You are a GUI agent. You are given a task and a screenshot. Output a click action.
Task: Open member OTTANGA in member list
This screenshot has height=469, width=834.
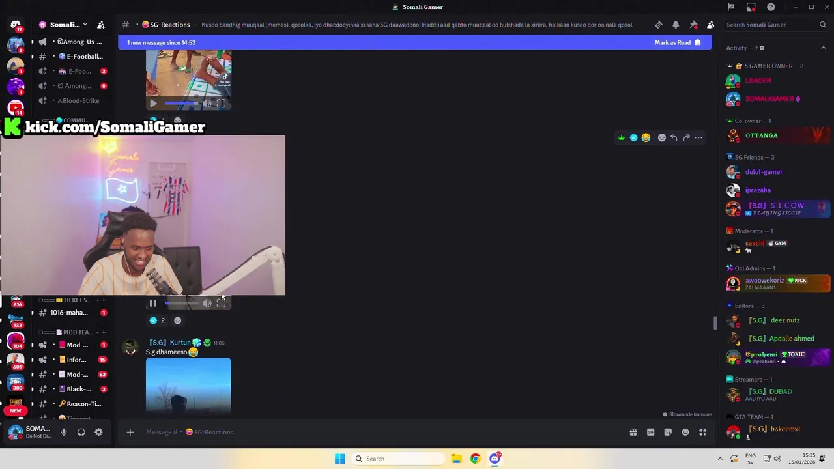pyautogui.click(x=775, y=135)
